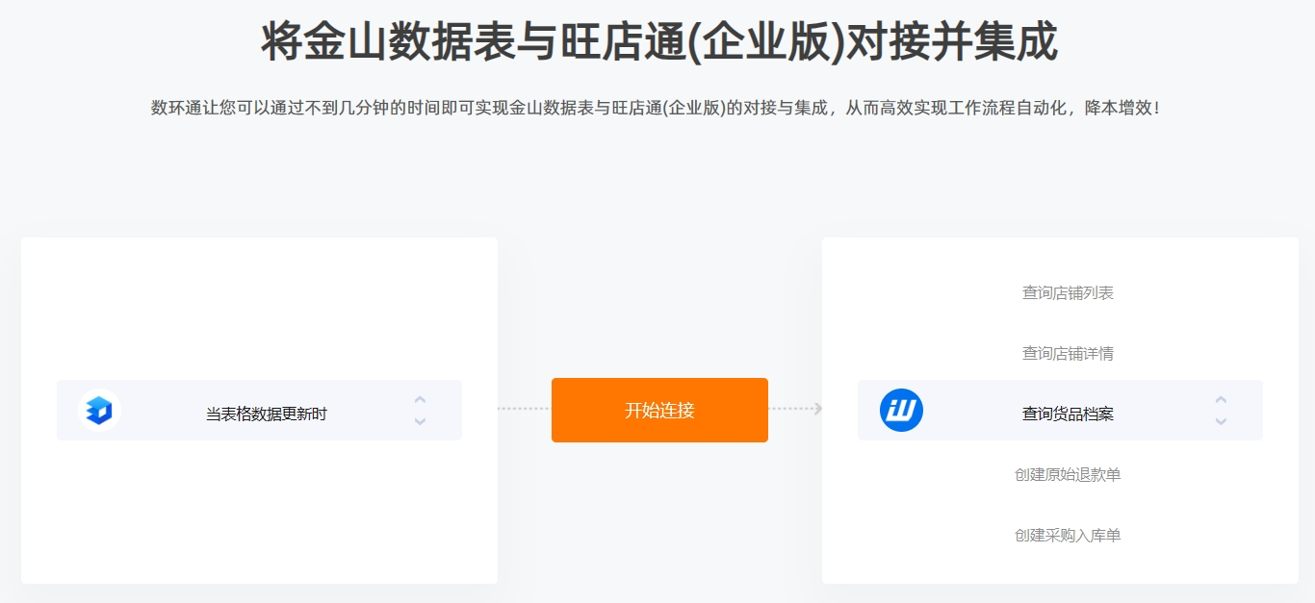Click the arrowhead pointing to the 旺店通 card
Image resolution: width=1315 pixels, height=603 pixels.
pos(817,409)
